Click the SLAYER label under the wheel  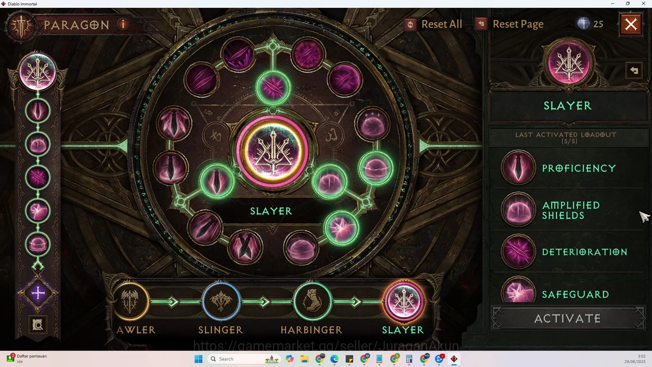click(271, 211)
